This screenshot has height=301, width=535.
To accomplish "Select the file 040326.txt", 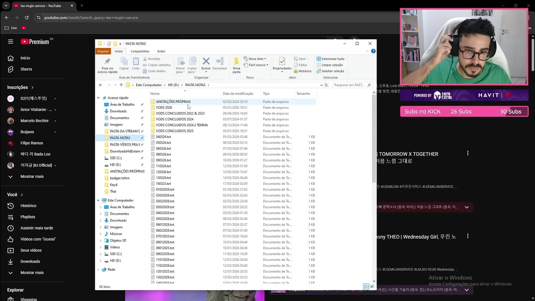I will click(x=163, y=137).
